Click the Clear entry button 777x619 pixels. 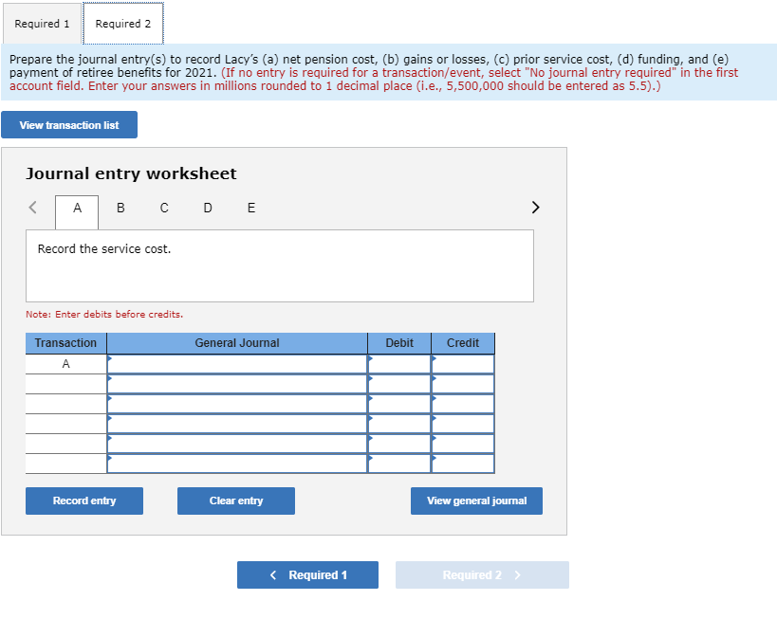coord(236,501)
